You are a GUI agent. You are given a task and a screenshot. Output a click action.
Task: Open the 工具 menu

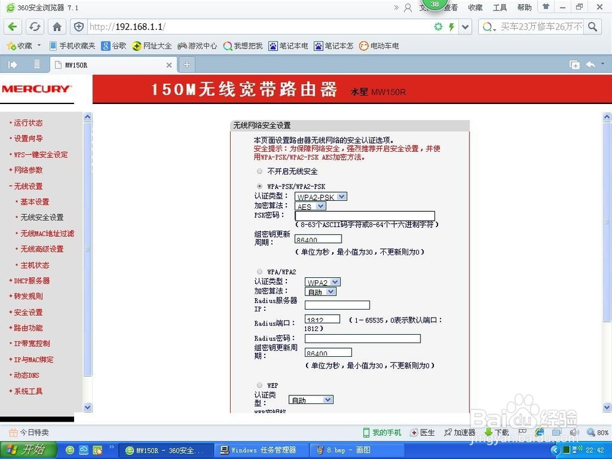(499, 7)
